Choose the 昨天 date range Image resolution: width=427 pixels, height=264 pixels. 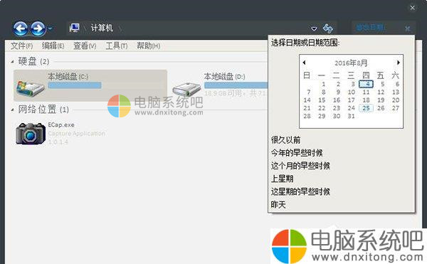click(x=278, y=204)
